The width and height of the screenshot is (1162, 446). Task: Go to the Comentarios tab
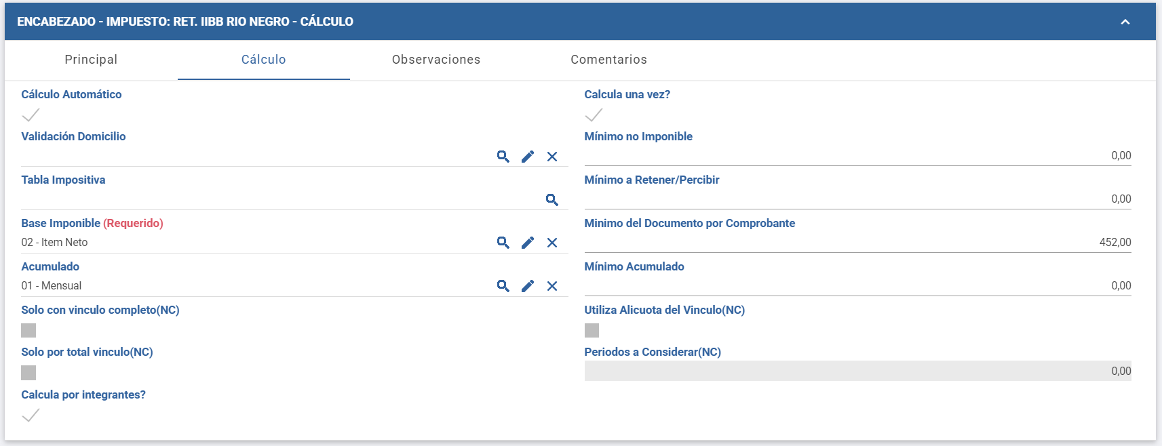pyautogui.click(x=608, y=60)
